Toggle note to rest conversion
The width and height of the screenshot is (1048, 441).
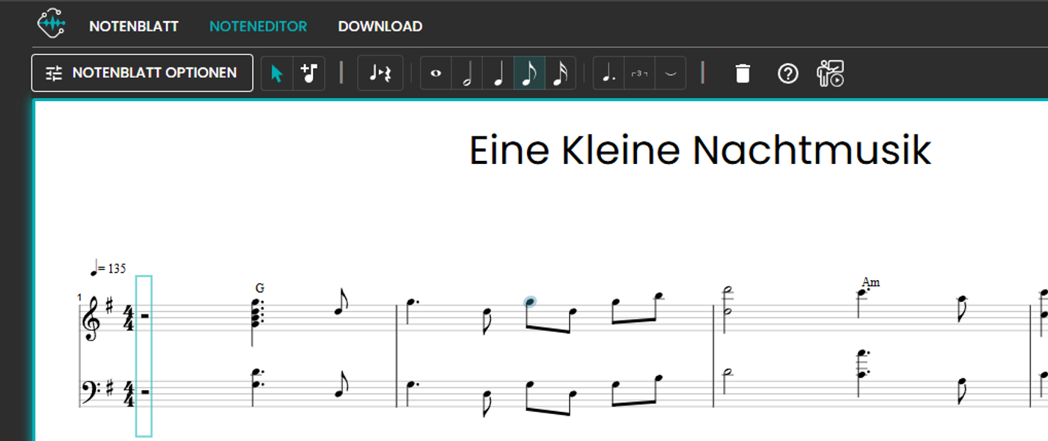click(x=380, y=73)
